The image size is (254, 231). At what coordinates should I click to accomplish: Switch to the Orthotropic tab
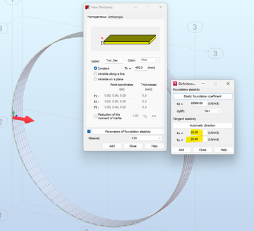(x=116, y=17)
